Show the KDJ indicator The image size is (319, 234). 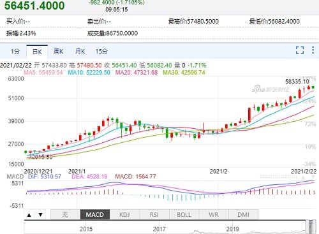(124, 214)
